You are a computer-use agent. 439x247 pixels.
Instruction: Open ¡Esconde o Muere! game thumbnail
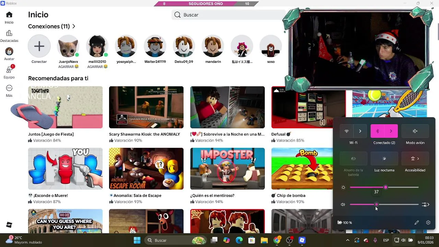(x=65, y=168)
